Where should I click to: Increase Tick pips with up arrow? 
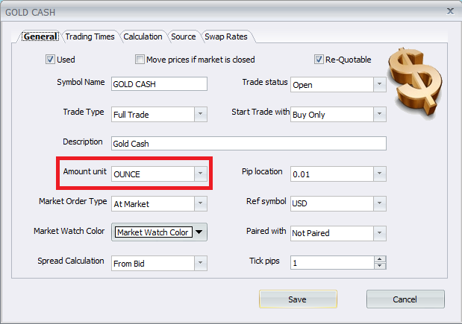(379, 259)
